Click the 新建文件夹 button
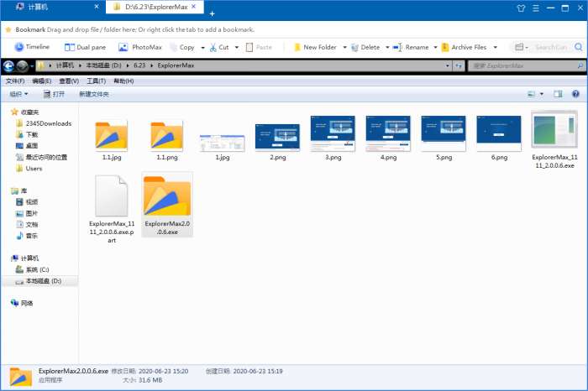The width and height of the screenshot is (588, 391). tap(94, 94)
